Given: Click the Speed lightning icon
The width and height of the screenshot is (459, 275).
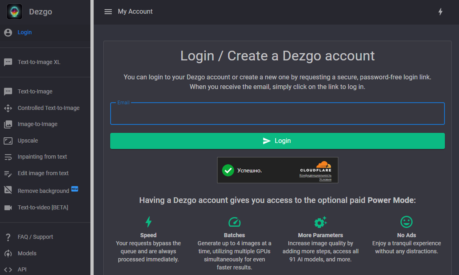Looking at the screenshot, I should [148, 222].
